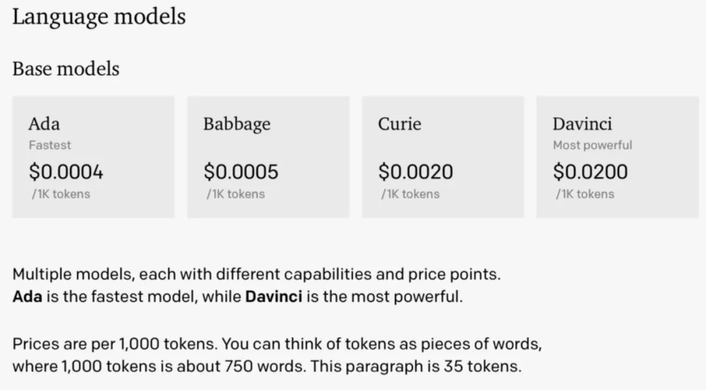
Task: Click the $0.0020 Curie price
Action: click(x=415, y=172)
